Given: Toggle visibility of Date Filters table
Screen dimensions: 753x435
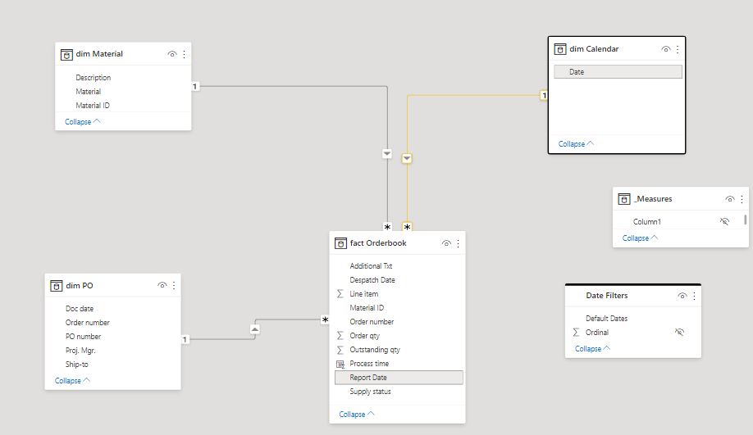Looking at the screenshot, I should pos(682,296).
